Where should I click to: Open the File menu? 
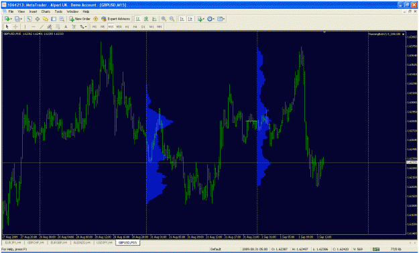11,11
